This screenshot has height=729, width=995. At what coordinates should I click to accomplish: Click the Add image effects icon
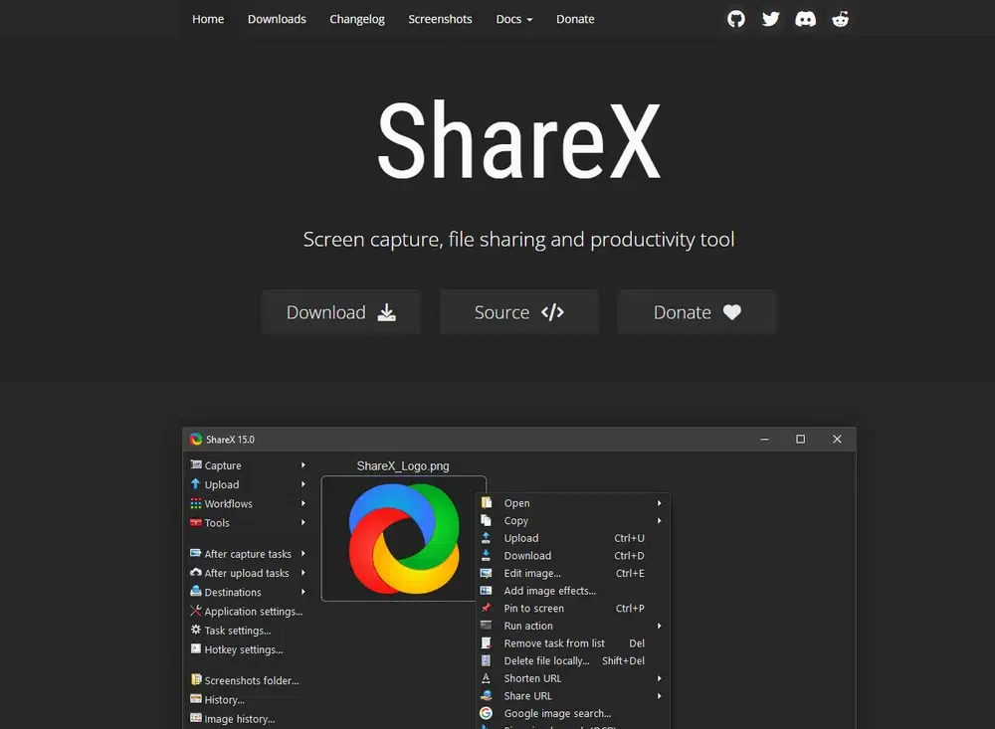coord(487,591)
